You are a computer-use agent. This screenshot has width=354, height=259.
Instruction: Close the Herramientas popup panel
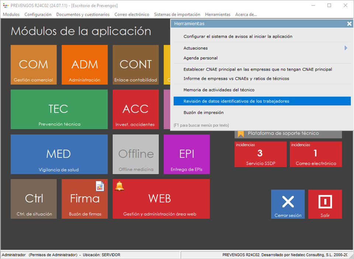coord(349,24)
